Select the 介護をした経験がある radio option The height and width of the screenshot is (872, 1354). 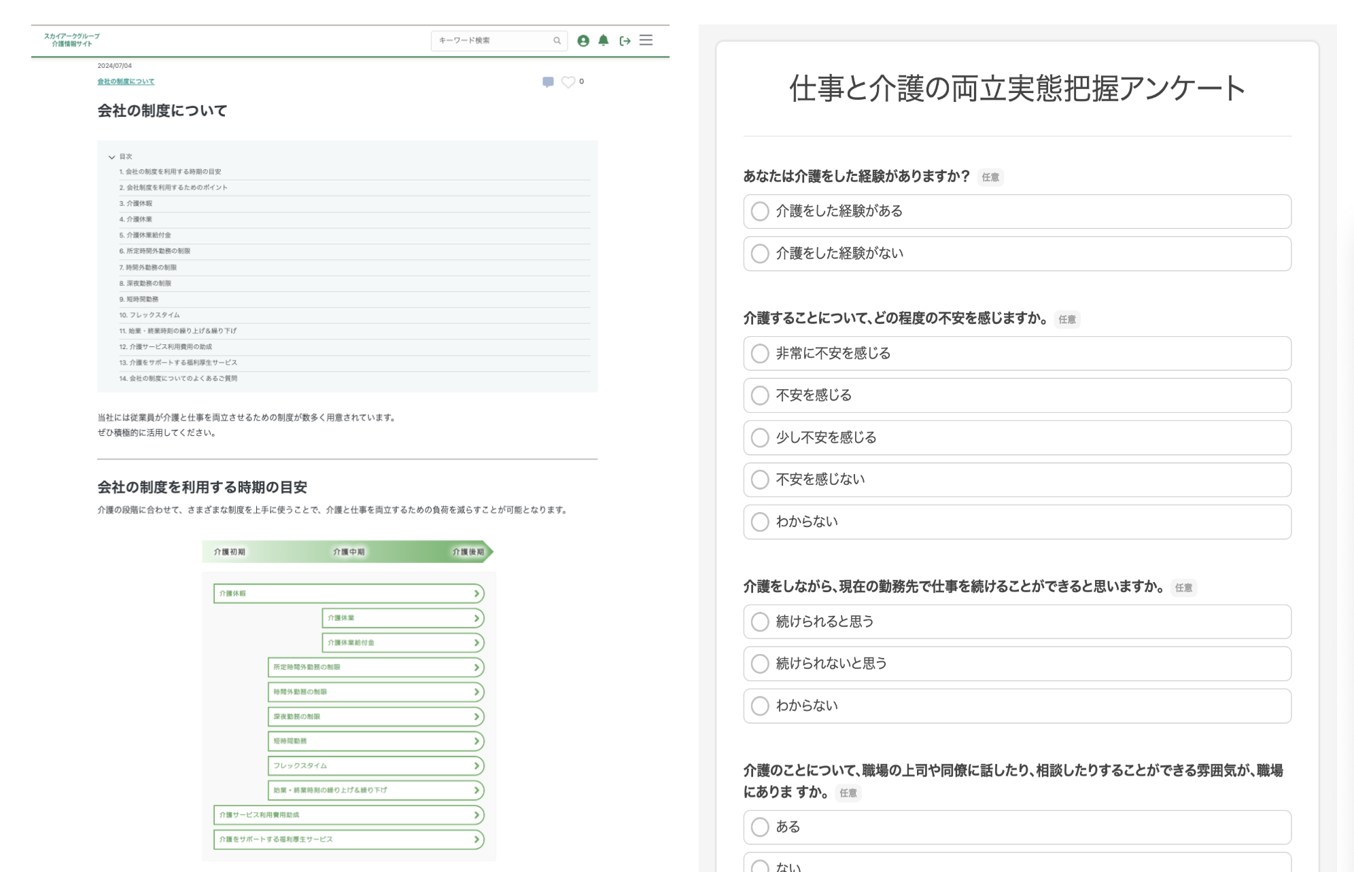click(x=759, y=211)
